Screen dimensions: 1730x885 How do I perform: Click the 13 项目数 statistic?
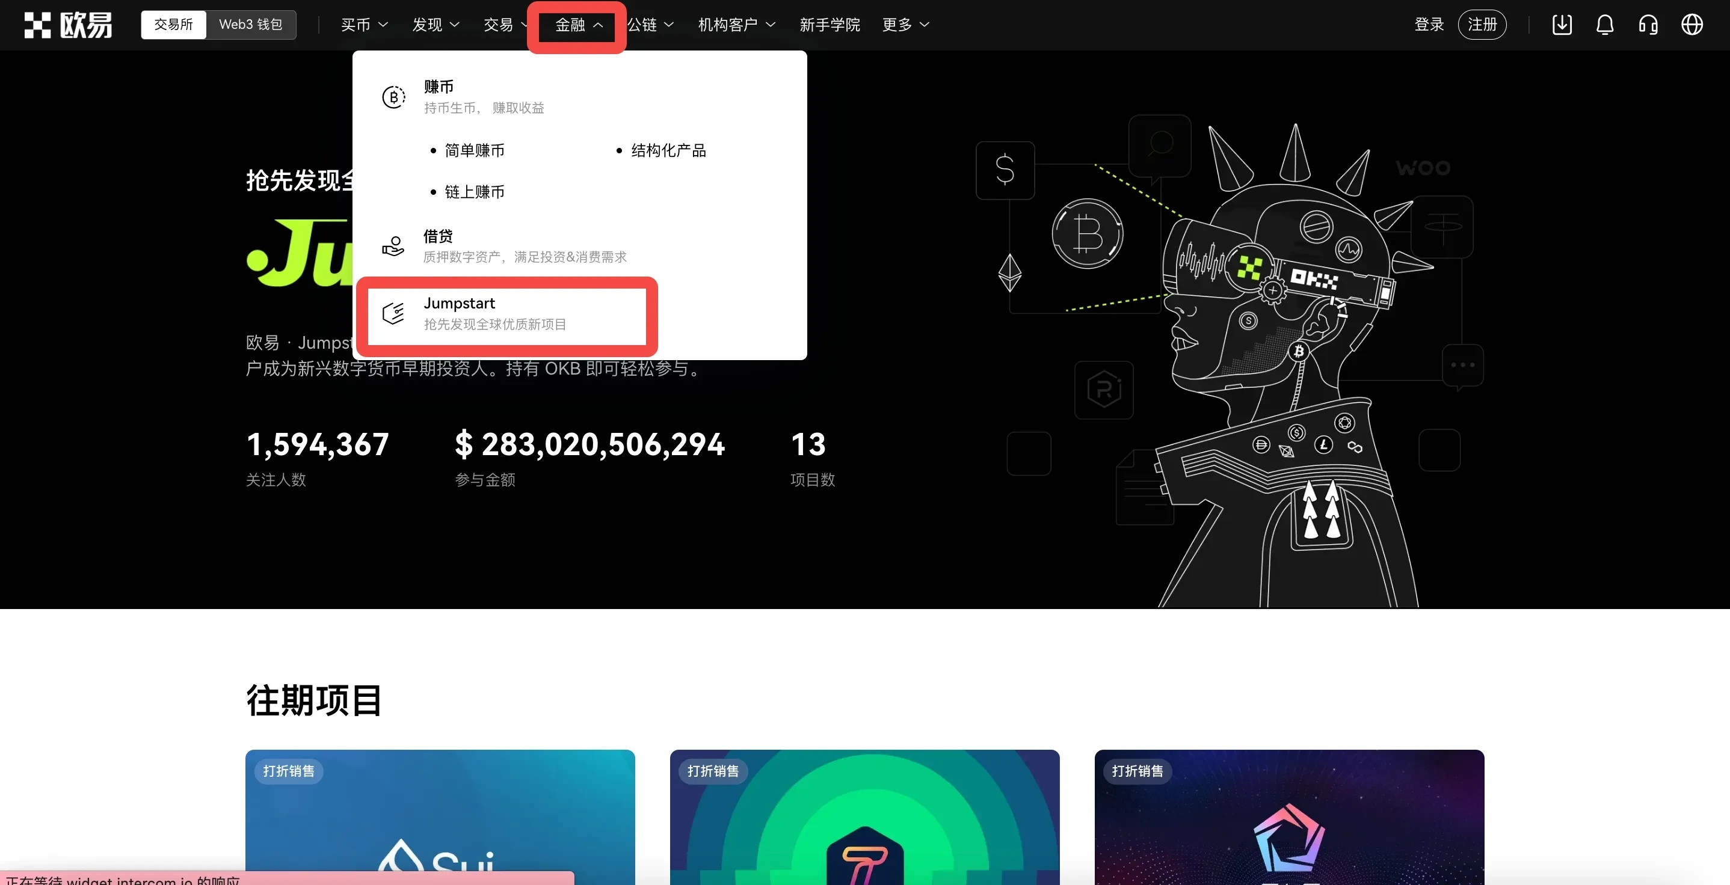tap(812, 460)
